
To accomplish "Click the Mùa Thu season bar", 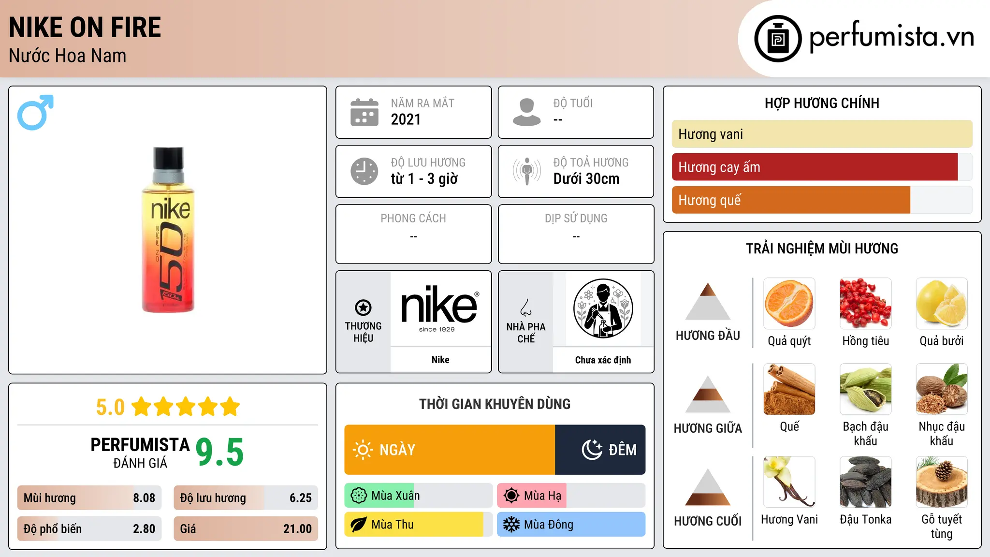I will [x=419, y=525].
